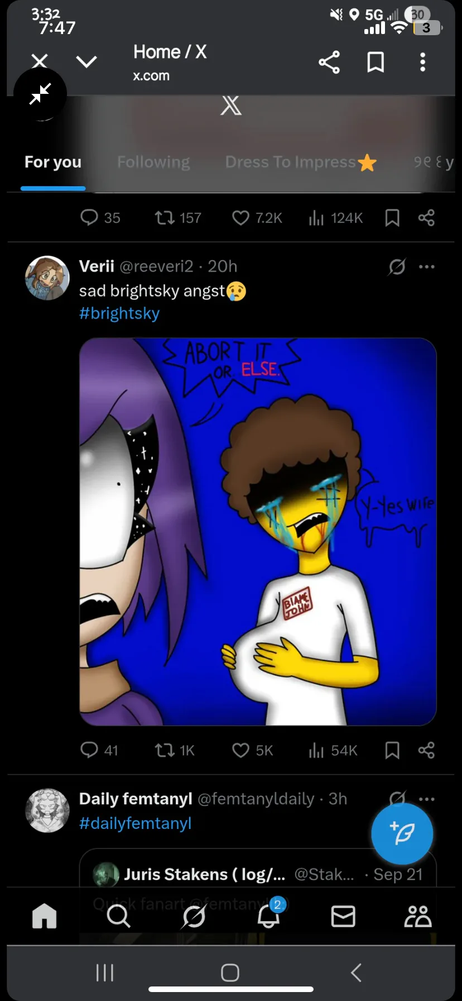Image resolution: width=462 pixels, height=1001 pixels.
Task: Open the Grok icon in bottom navigation
Action: click(x=194, y=917)
